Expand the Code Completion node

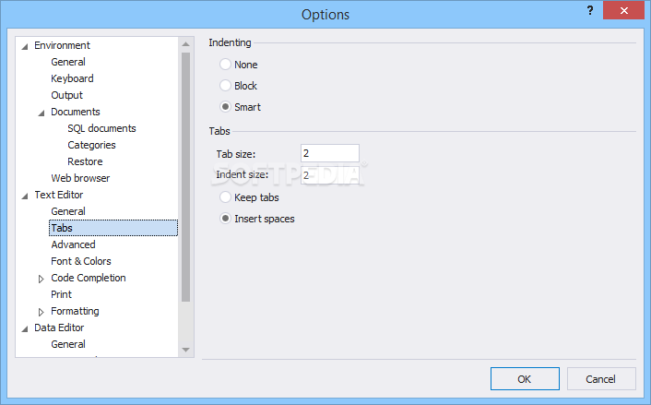click(x=41, y=279)
